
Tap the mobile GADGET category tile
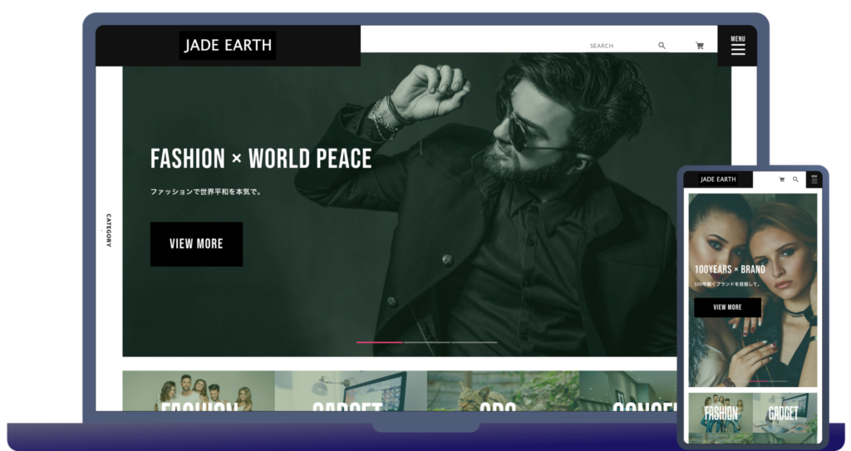pyautogui.click(x=785, y=417)
